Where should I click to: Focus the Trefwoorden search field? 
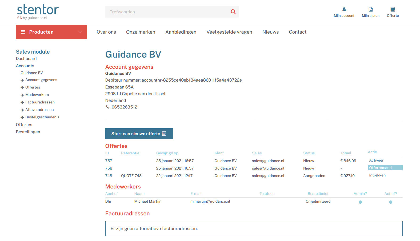[167, 12]
